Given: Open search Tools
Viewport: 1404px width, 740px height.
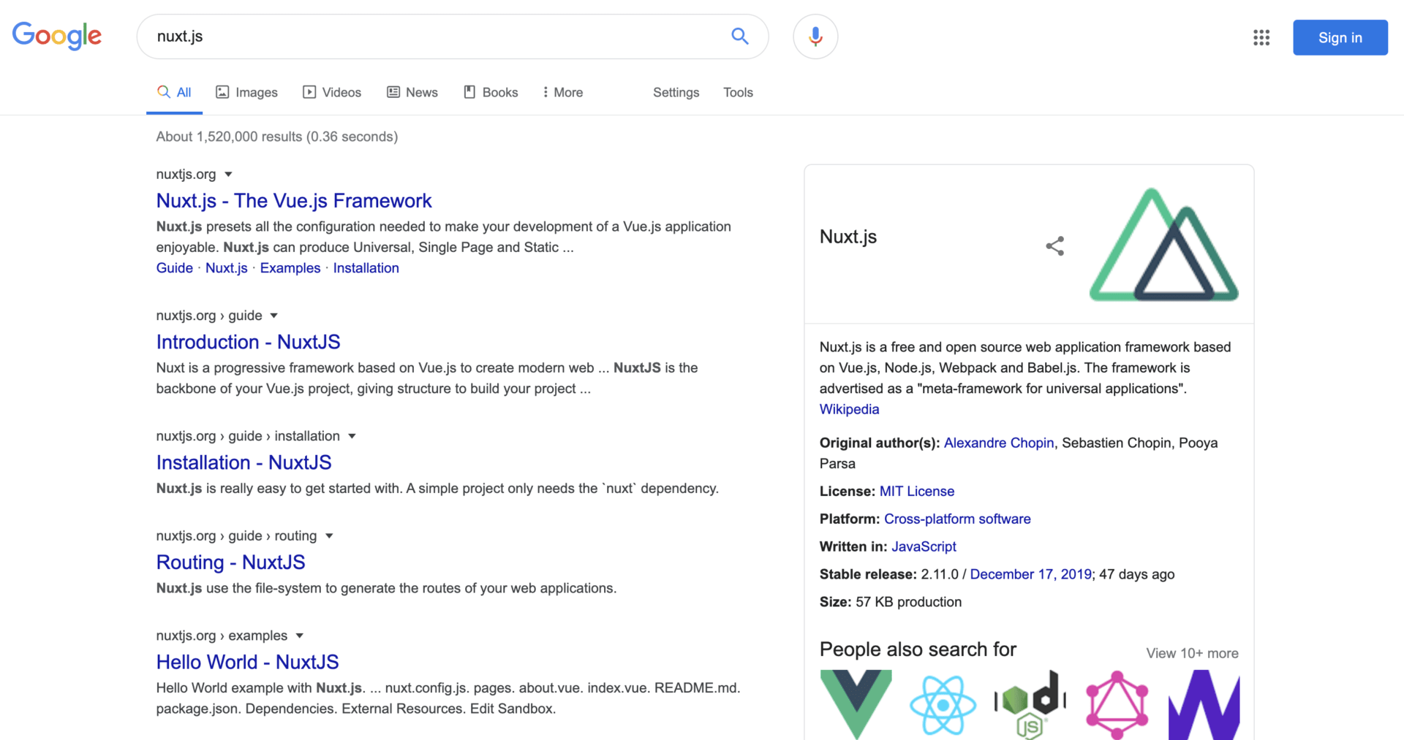Looking at the screenshot, I should 738,93.
